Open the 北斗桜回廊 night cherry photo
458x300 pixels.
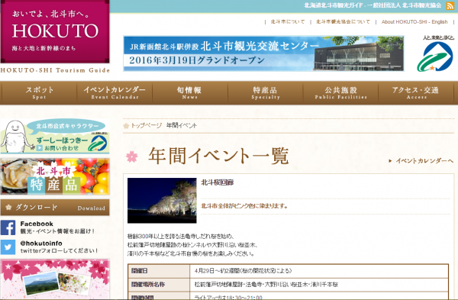tap(162, 201)
